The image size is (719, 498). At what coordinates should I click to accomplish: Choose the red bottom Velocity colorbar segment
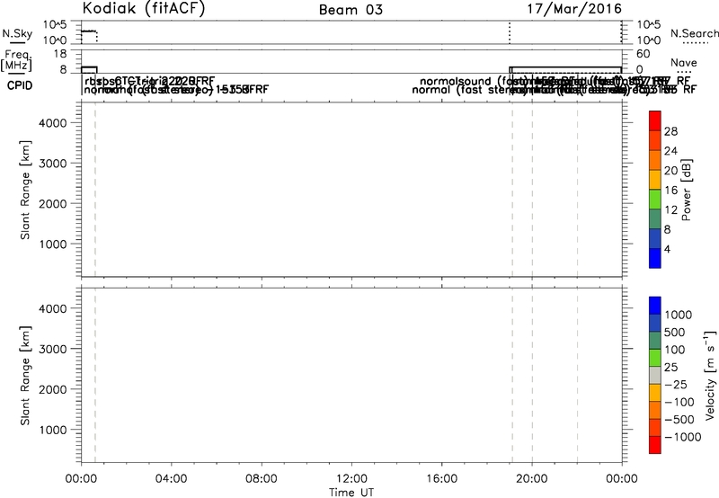(655, 445)
